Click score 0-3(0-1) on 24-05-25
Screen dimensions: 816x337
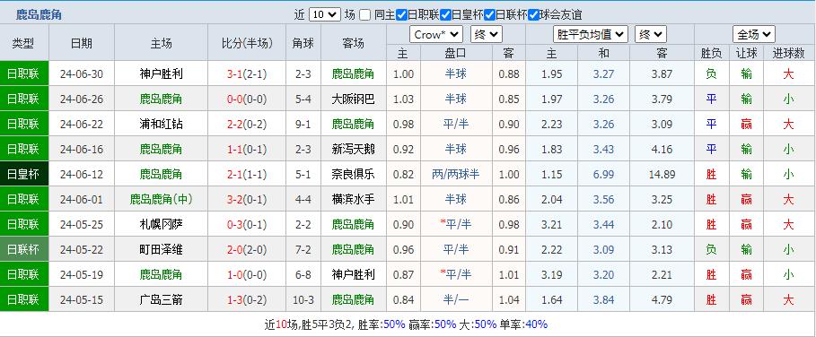(x=247, y=224)
